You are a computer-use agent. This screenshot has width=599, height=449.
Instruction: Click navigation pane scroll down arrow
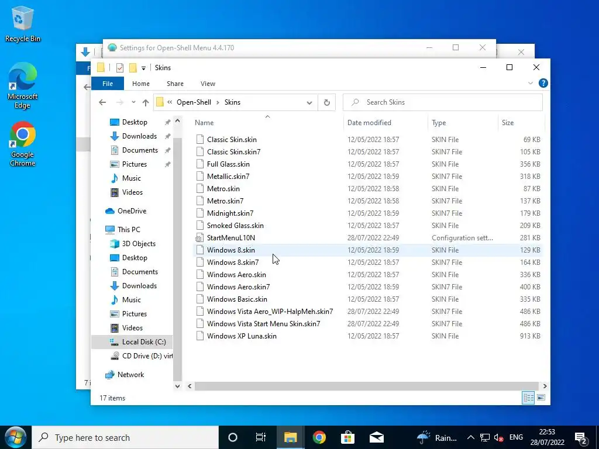tap(177, 386)
